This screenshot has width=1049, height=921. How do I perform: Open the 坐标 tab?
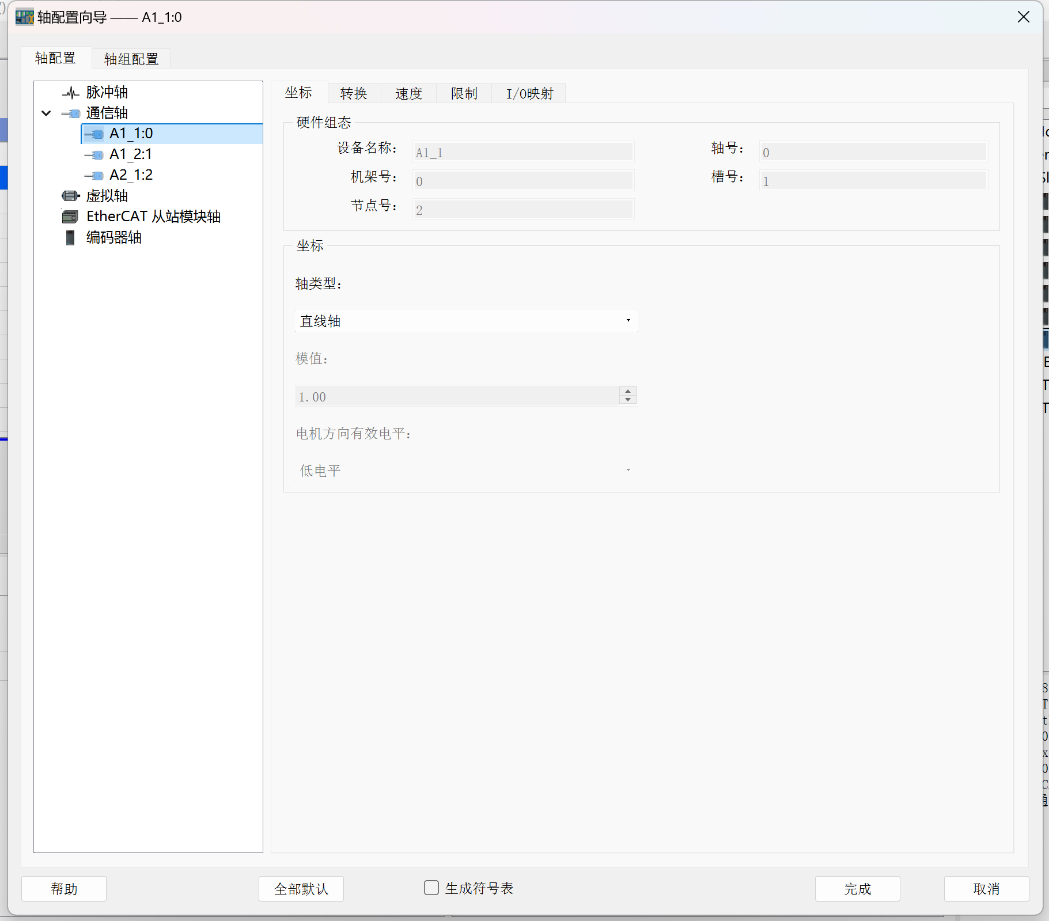[298, 92]
